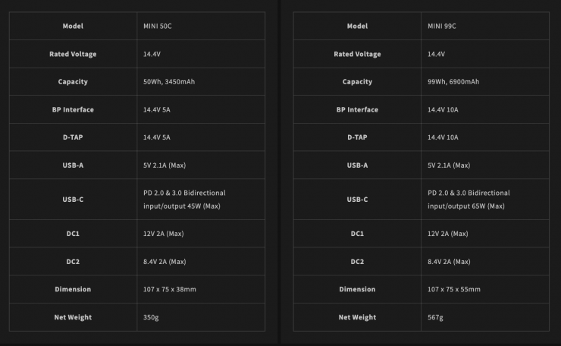Click the Model label in MINI 50C table
Screen dimensions: 561x346
tap(73, 27)
